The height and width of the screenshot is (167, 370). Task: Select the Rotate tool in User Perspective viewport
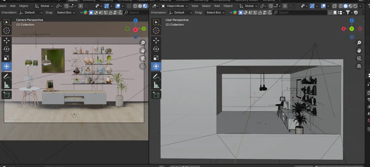tap(156, 49)
